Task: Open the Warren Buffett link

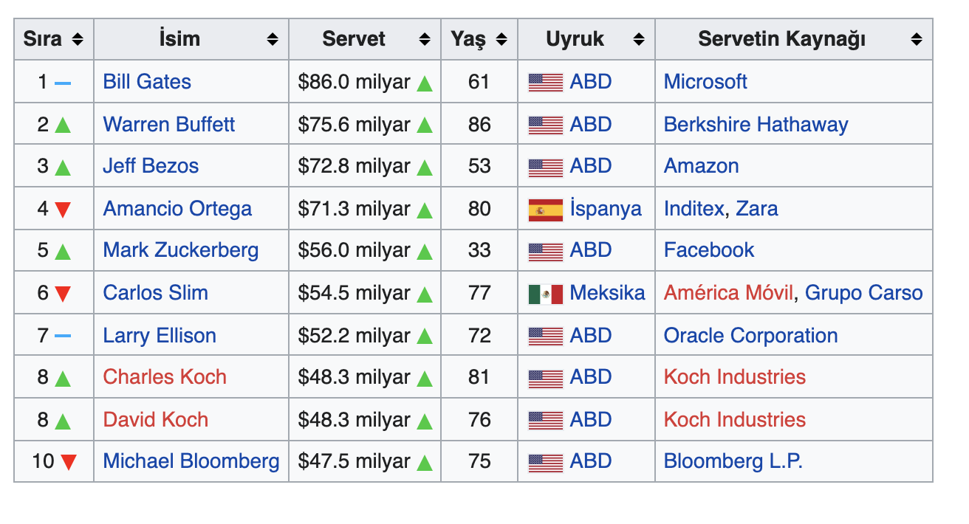Action: (x=168, y=125)
